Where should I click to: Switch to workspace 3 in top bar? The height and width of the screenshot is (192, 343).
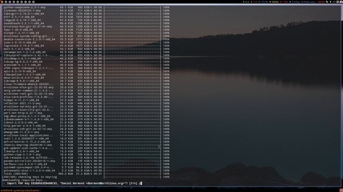10,2
